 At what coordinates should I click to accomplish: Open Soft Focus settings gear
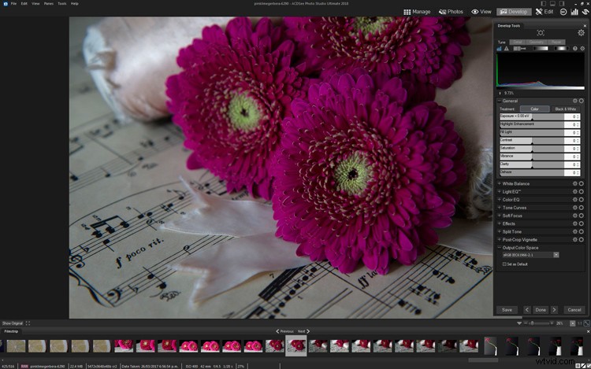click(574, 216)
